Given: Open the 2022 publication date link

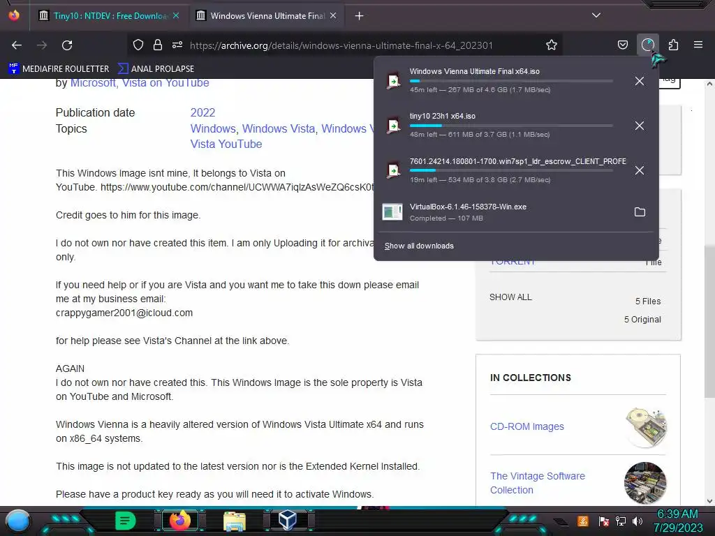Looking at the screenshot, I should 202,112.
